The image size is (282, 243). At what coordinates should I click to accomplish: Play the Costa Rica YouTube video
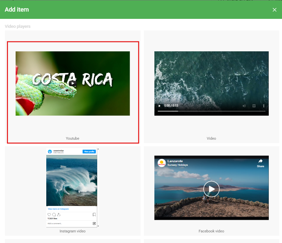pos(73,83)
